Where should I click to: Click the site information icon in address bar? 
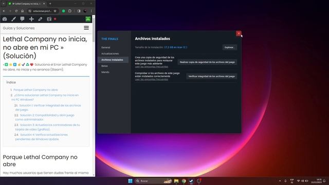[30, 11]
